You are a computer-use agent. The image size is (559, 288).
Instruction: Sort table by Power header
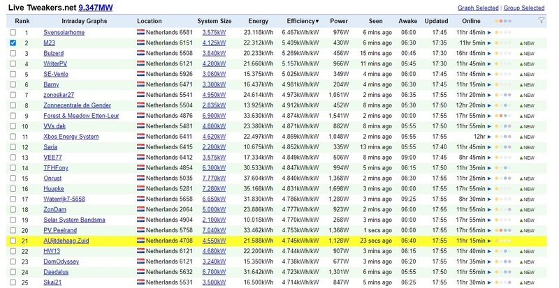339,21
